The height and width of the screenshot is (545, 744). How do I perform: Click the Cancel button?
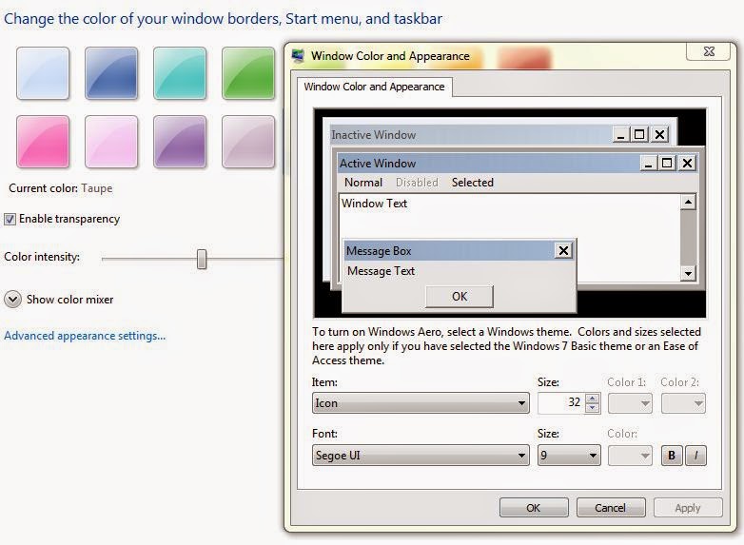pos(611,508)
